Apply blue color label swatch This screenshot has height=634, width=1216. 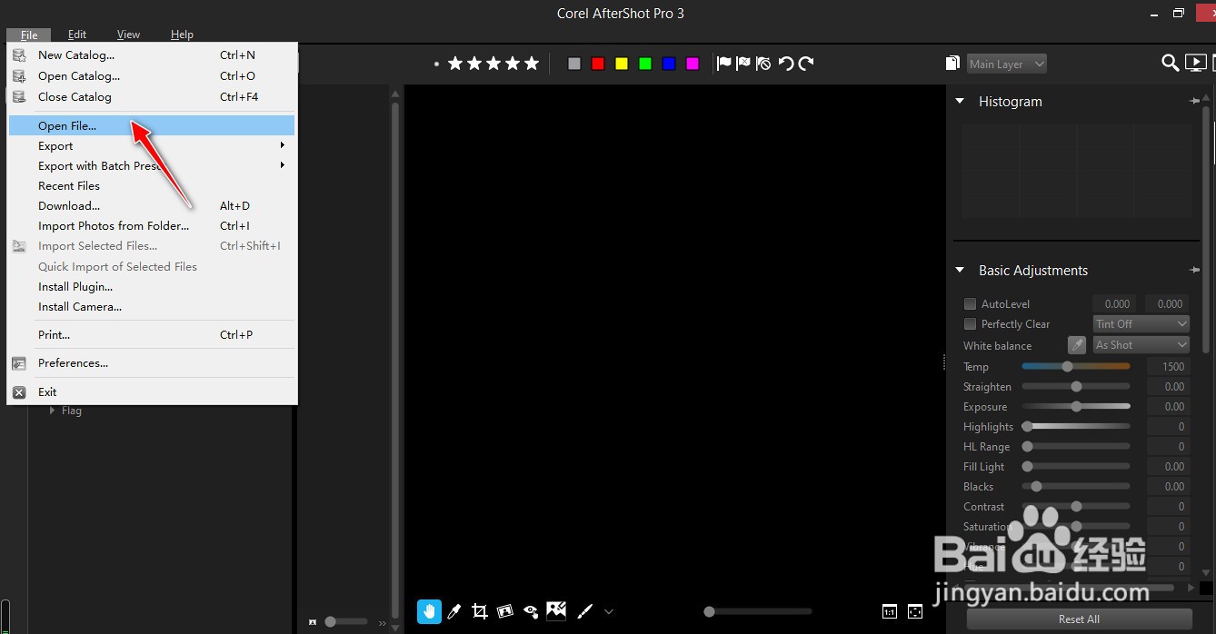click(x=669, y=64)
